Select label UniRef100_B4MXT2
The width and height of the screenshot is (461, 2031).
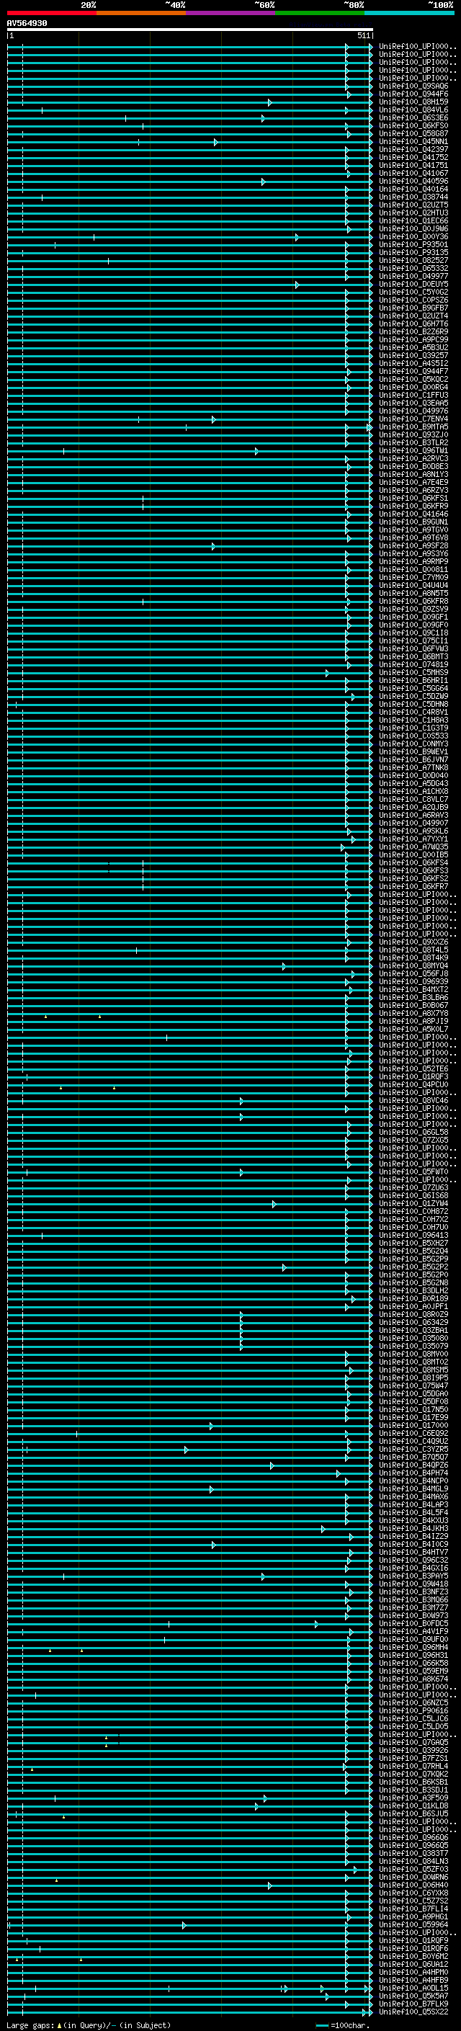413,989
